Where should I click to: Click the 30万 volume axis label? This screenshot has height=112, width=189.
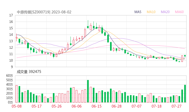coord(9,89)
